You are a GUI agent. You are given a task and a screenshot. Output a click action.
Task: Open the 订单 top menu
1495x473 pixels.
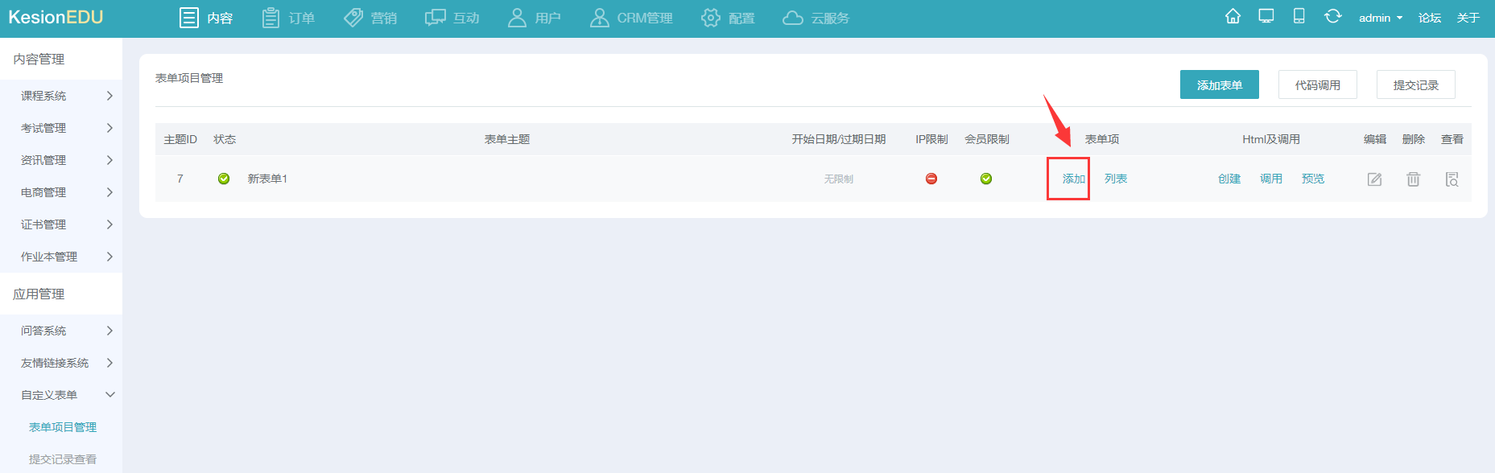tap(288, 18)
